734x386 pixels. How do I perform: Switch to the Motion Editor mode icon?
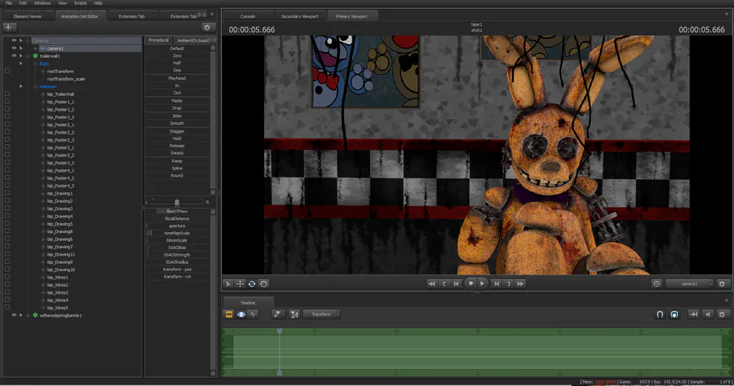[241, 314]
